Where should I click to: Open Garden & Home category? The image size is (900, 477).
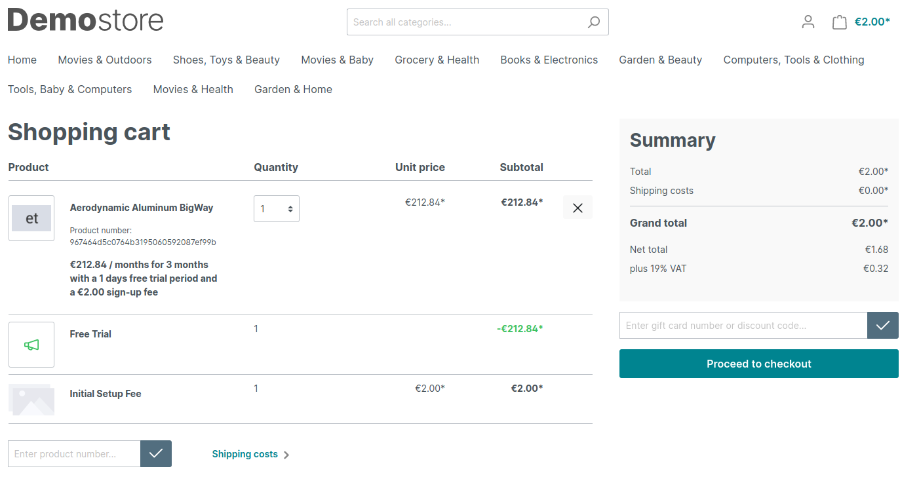tap(293, 89)
